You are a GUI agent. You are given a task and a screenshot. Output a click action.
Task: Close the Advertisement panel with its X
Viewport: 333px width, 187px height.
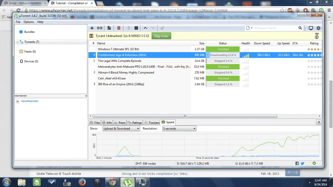86,96
